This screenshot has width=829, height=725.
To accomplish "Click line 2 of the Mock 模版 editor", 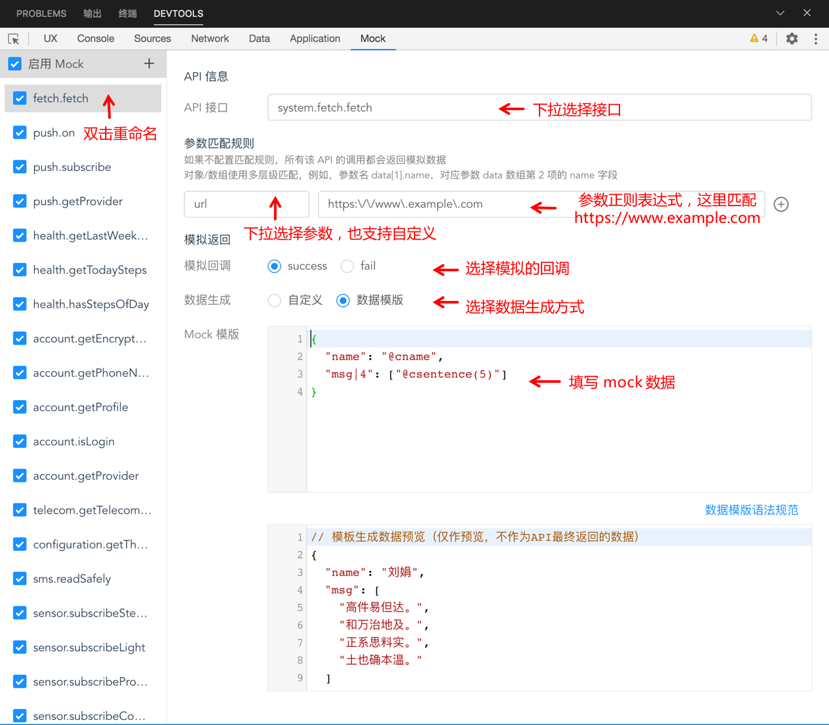I will point(387,356).
